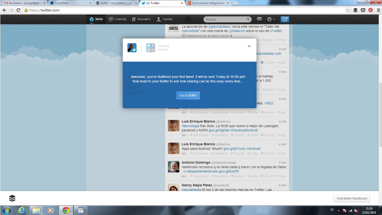Bookmark this page with the star icon
The height and width of the screenshot is (215, 382).
(x=348, y=10)
